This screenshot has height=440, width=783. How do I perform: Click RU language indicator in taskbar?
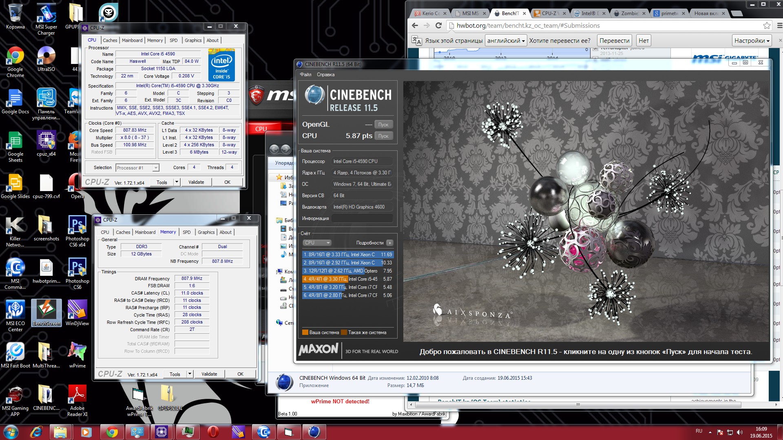[699, 431]
